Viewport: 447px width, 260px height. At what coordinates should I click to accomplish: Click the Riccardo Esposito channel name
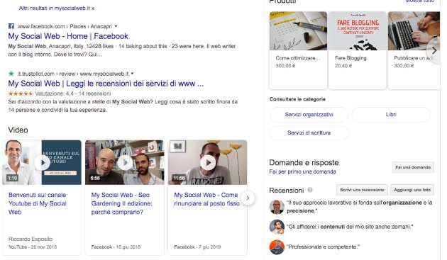point(31,239)
